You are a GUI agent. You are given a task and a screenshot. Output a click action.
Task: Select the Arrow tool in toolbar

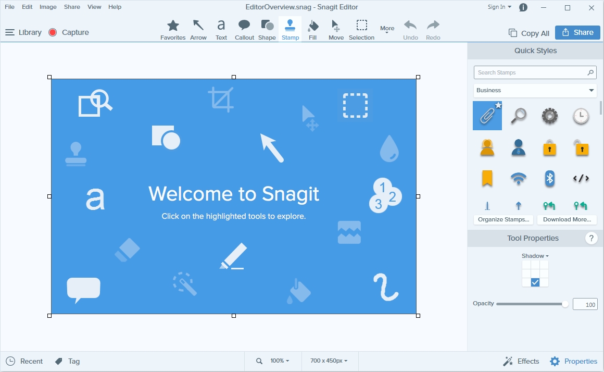pos(198,30)
